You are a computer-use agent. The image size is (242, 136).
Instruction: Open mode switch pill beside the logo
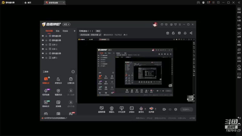(x=66, y=24)
